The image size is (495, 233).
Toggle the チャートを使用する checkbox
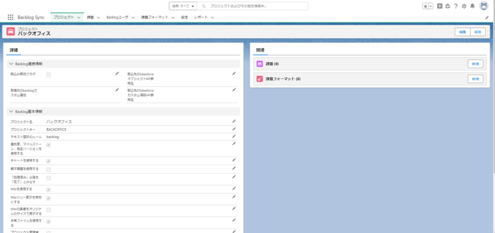coord(49,161)
